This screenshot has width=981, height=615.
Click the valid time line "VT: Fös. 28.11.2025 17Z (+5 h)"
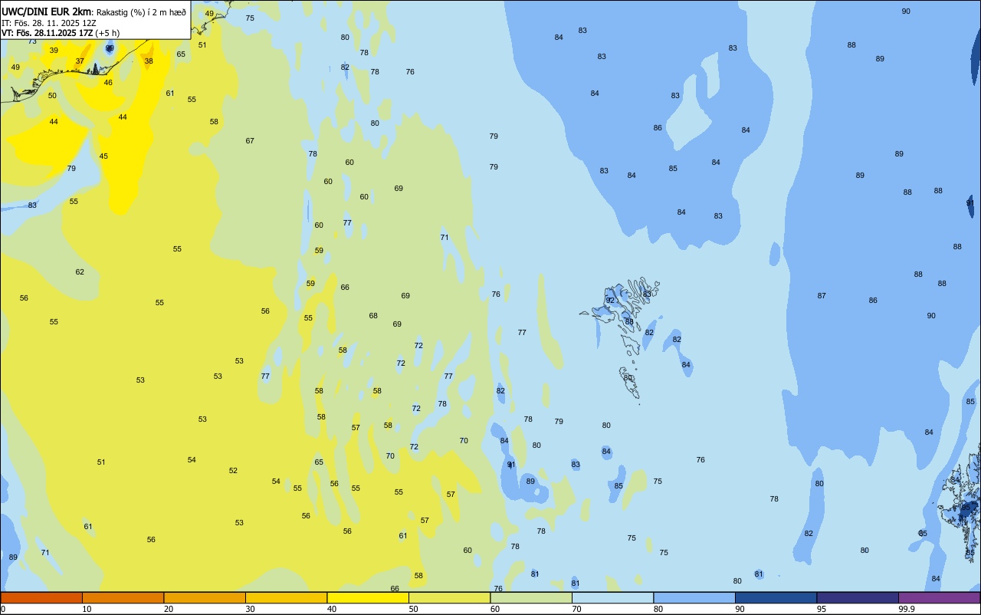click(60, 33)
